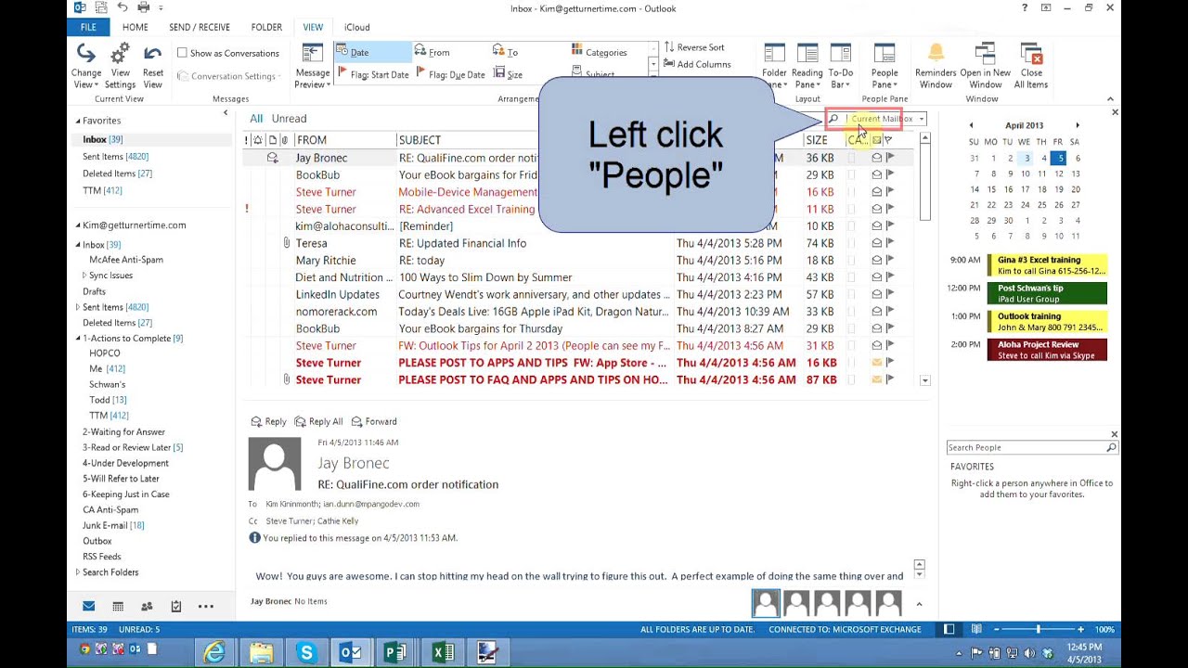The width and height of the screenshot is (1188, 668).
Task: Open the Change View dropdown
Action: (x=85, y=66)
